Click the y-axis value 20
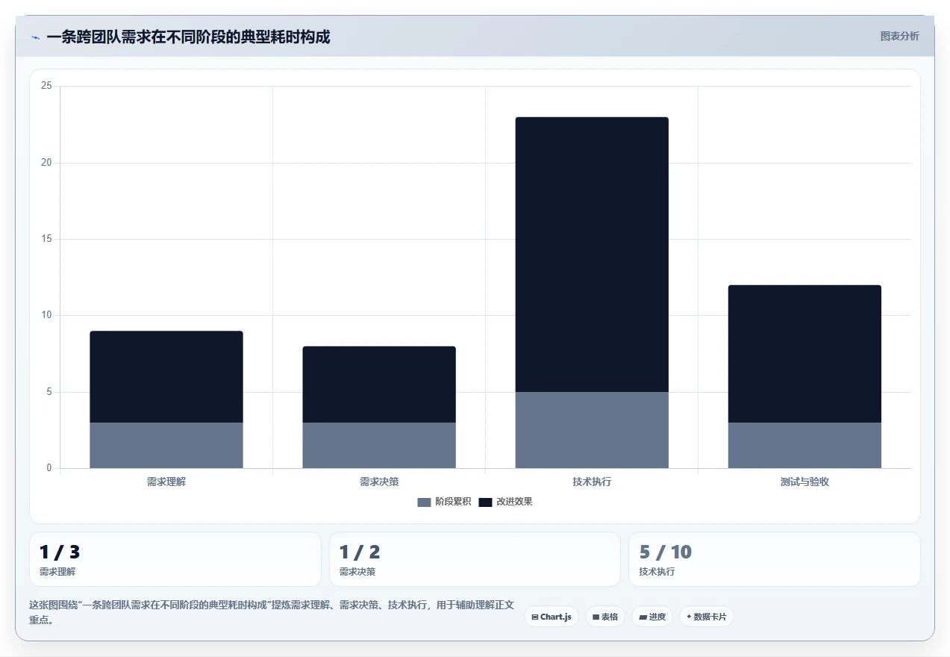This screenshot has width=950, height=657. [46, 163]
